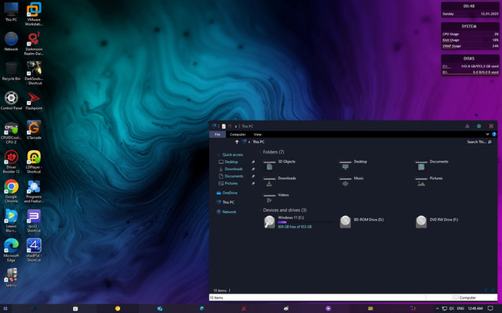This screenshot has width=502, height=313.
Task: Select OneDrive in navigation pane
Action: point(227,193)
